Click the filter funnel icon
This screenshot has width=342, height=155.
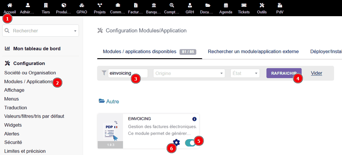pos(104,73)
